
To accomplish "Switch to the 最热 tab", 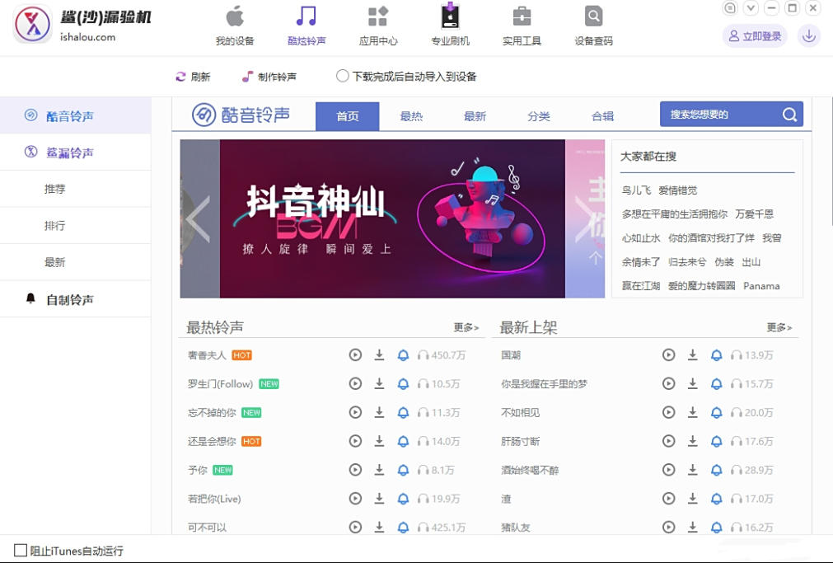I will [411, 116].
